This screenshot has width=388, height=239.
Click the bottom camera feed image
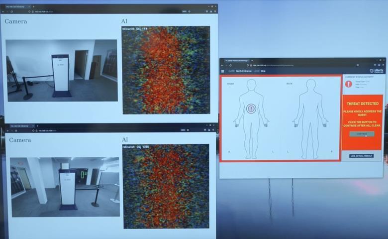point(65,187)
